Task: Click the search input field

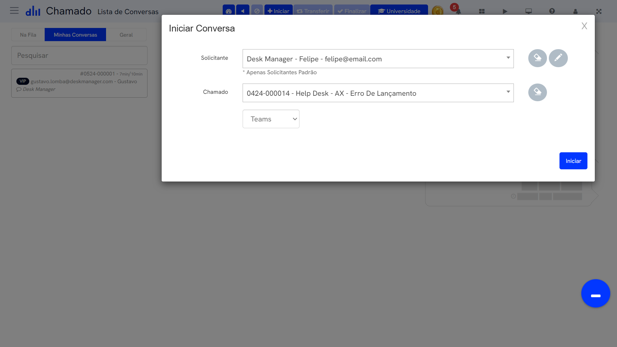Action: click(x=79, y=55)
